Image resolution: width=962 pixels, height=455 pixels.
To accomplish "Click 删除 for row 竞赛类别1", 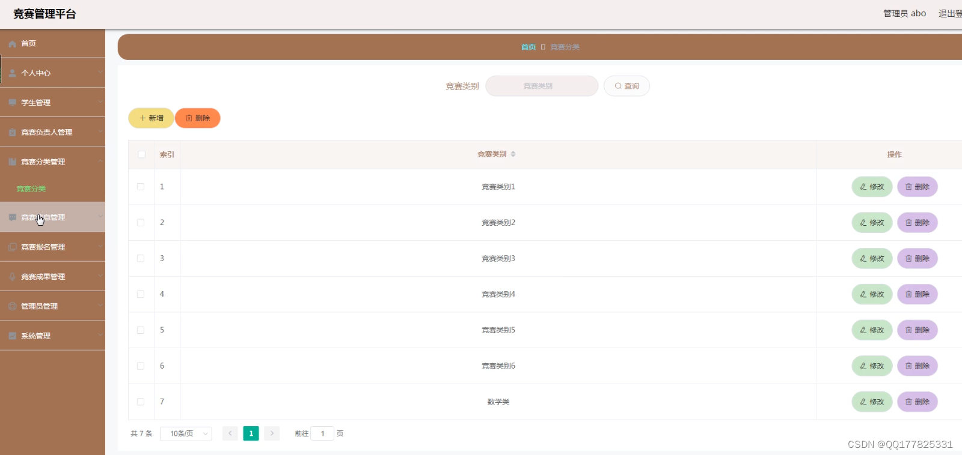I will coord(918,187).
